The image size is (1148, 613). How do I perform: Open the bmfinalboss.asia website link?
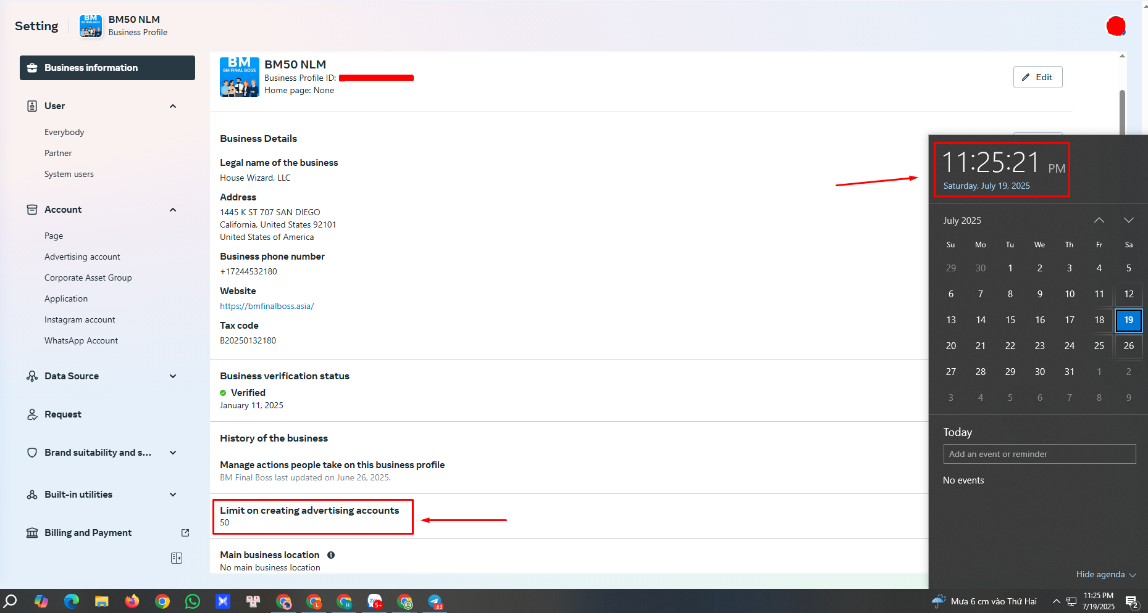coord(267,306)
